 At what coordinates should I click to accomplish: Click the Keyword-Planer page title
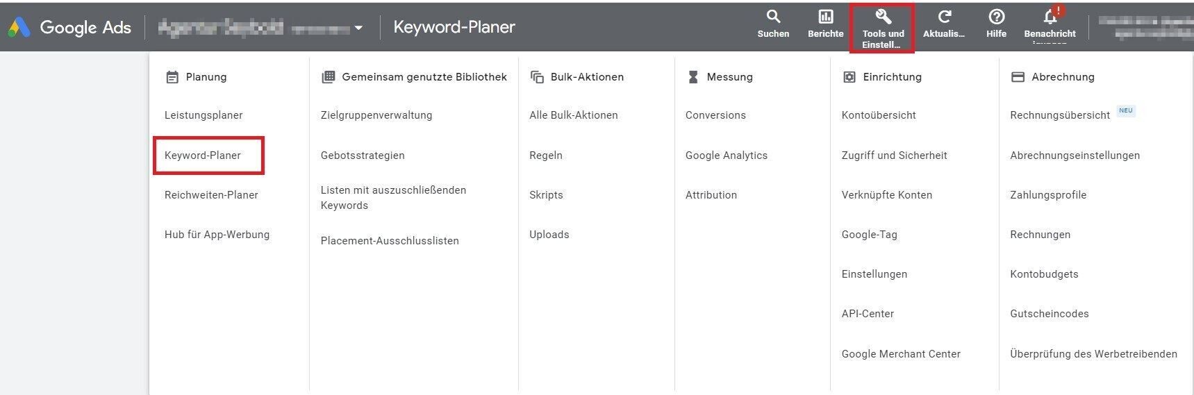tap(454, 27)
